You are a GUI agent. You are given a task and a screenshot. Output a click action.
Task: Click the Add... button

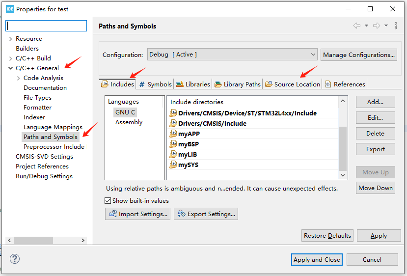pyautogui.click(x=375, y=102)
